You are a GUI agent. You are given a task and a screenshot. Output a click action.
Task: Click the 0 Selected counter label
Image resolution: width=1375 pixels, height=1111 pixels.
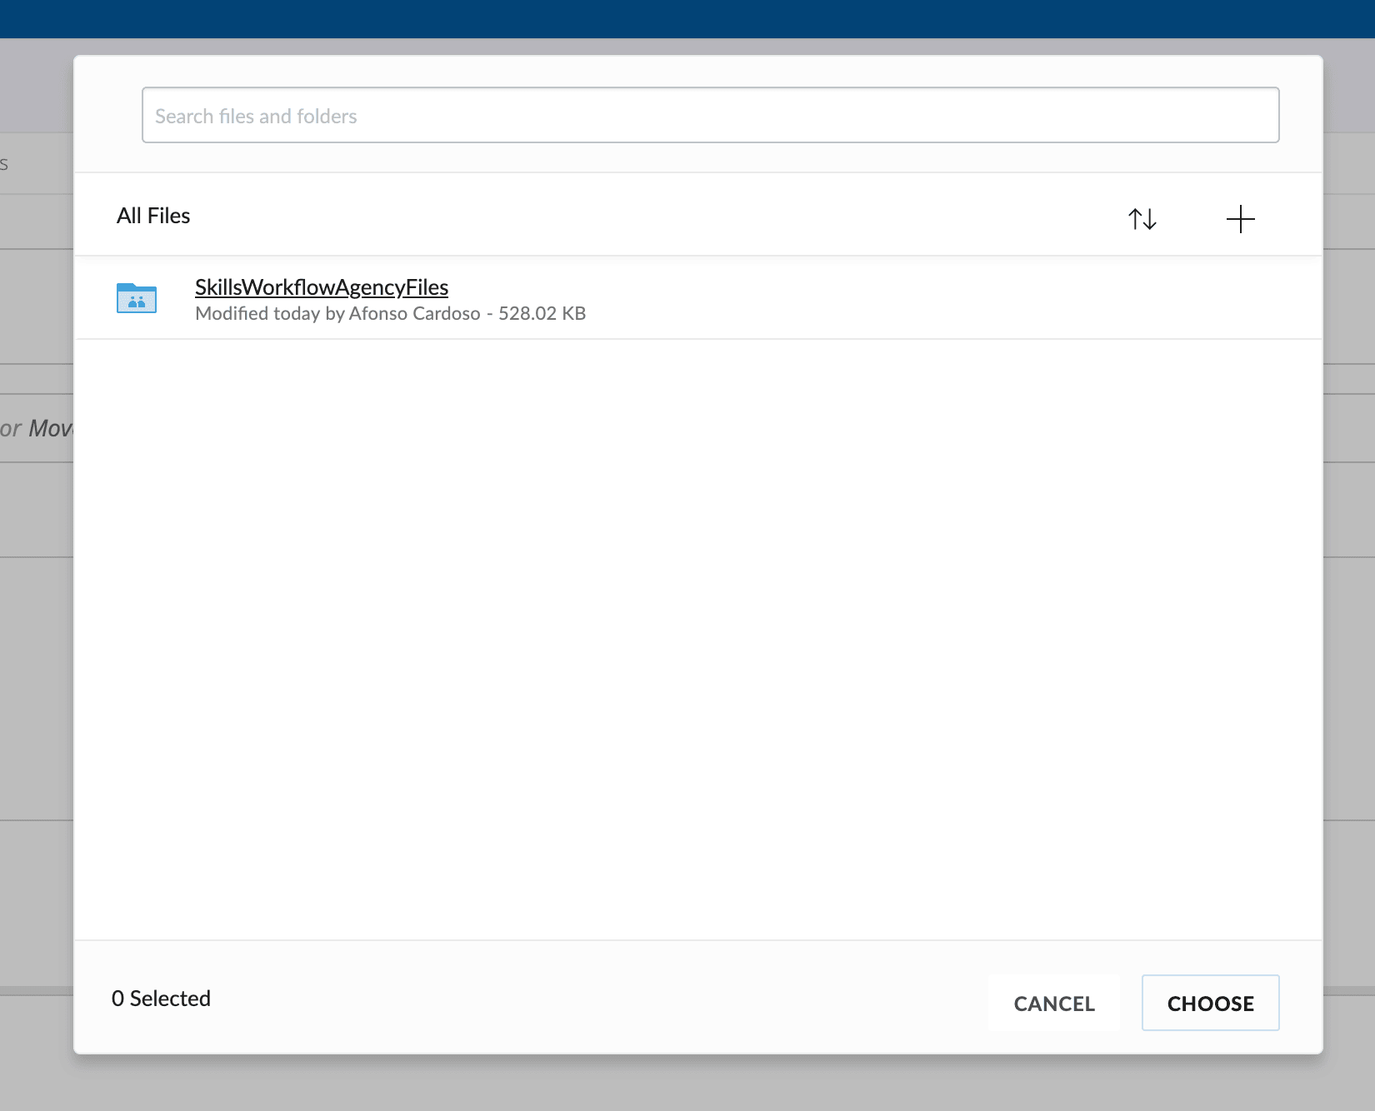tap(161, 999)
